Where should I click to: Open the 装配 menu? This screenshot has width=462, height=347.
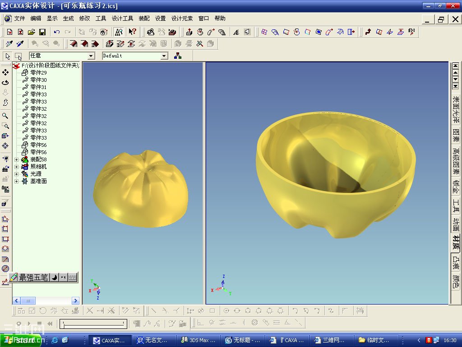point(144,18)
